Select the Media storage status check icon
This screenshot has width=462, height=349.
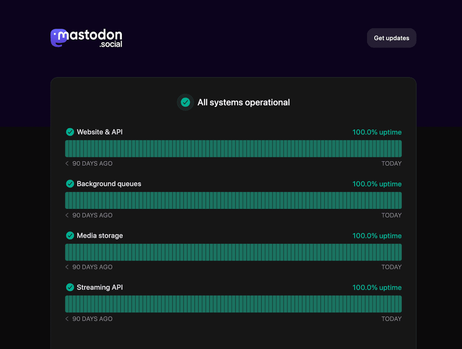[70, 235]
